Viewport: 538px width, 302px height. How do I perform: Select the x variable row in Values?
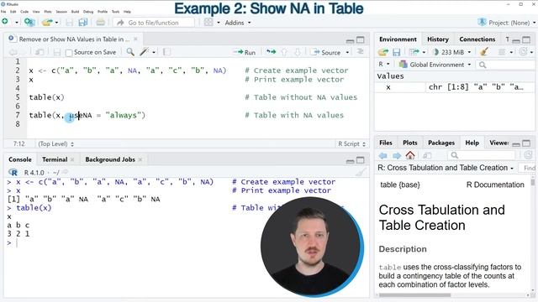455,87
